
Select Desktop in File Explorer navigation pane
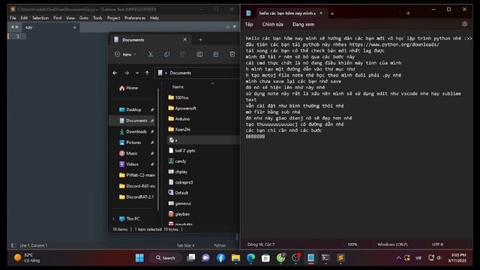[x=133, y=109]
